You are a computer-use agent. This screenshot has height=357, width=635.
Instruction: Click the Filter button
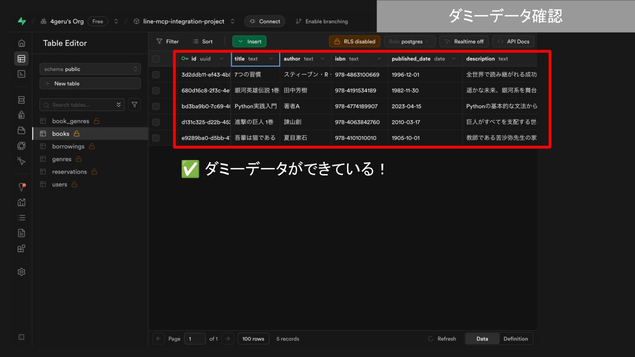point(168,41)
